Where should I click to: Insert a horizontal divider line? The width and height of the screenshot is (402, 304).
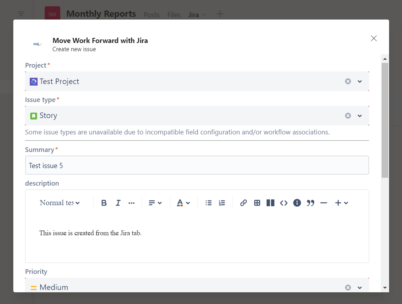click(324, 203)
